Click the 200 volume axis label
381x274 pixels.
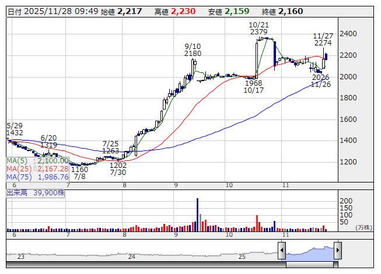[x=346, y=201]
